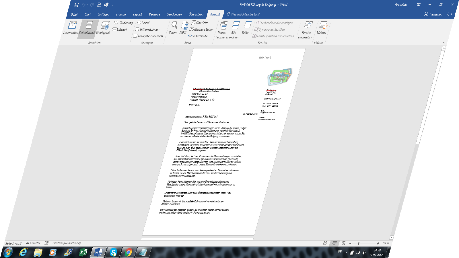
Task: Undo the last action in the quick access toolbar
Action: click(84, 5)
